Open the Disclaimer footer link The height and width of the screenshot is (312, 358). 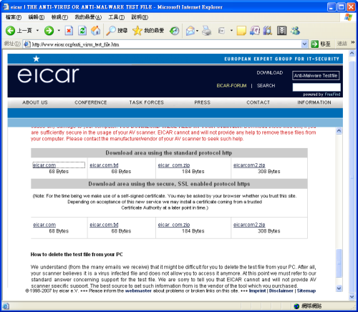(281, 291)
